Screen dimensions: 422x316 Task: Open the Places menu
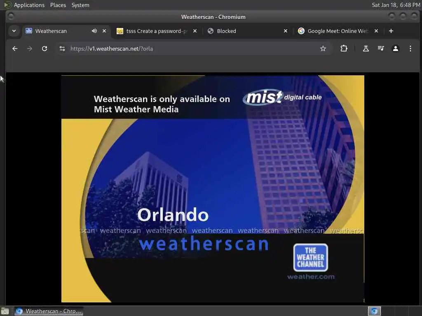point(58,5)
